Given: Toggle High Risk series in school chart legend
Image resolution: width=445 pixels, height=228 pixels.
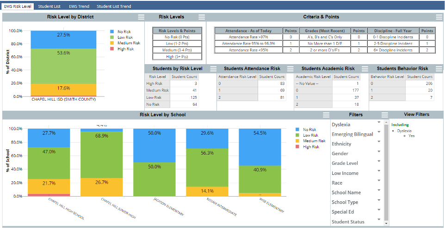Looking at the screenshot, I should pyautogui.click(x=307, y=147).
